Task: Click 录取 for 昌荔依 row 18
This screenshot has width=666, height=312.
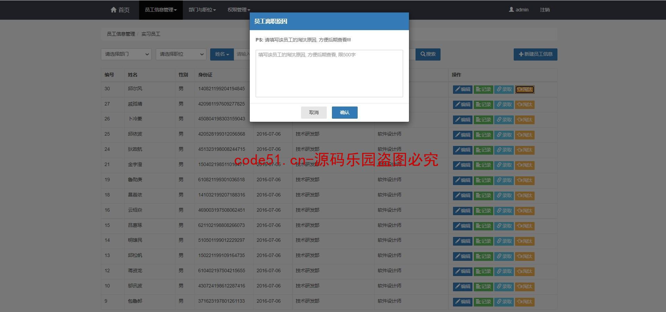Action: 504,196
